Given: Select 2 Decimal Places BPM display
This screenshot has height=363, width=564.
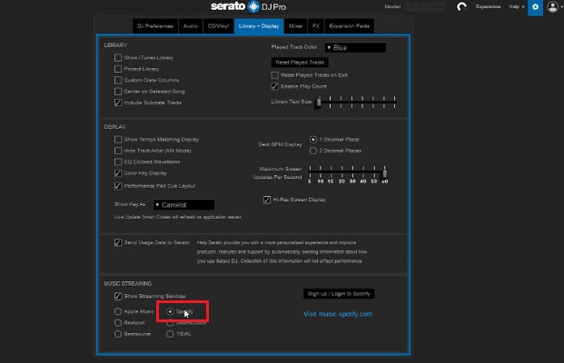Looking at the screenshot, I should coord(313,151).
